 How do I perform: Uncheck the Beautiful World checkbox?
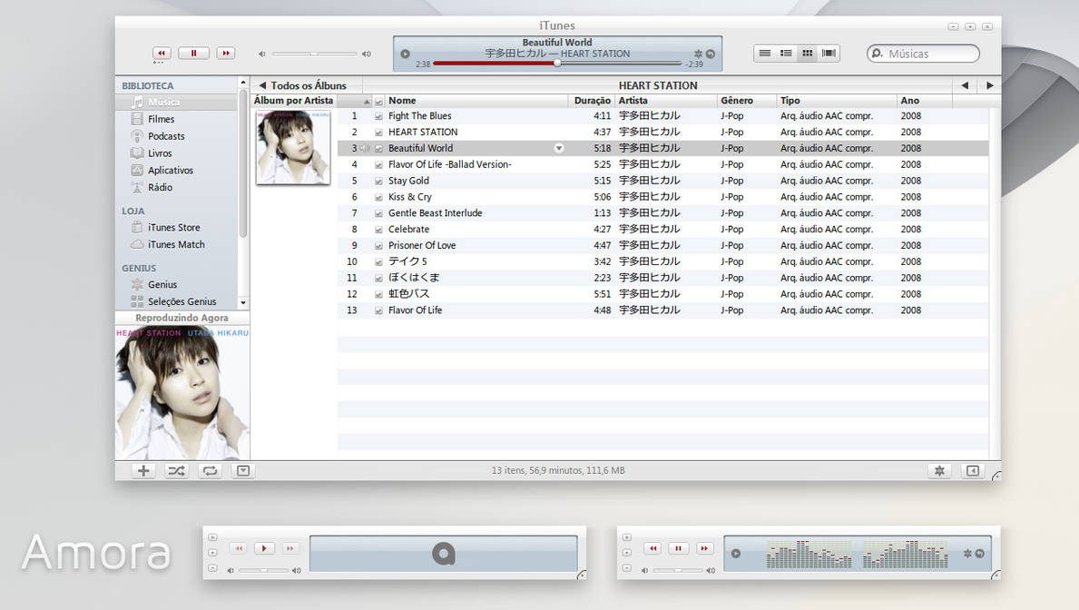[378, 149]
